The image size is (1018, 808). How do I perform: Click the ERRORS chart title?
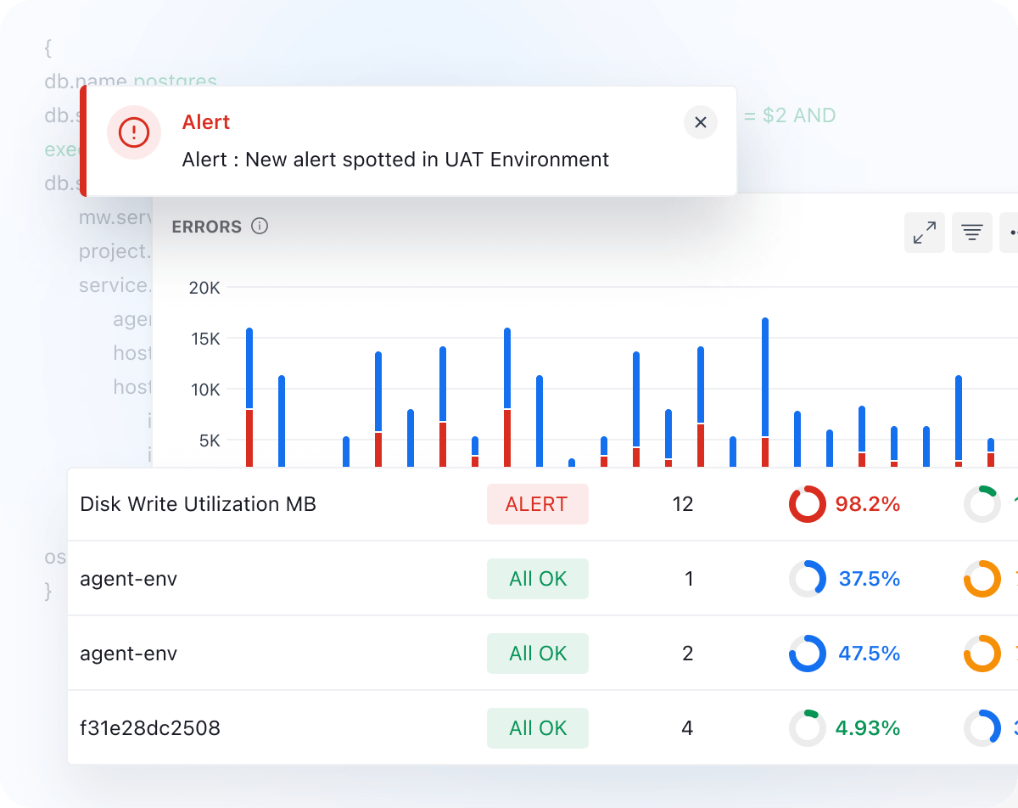tap(207, 227)
